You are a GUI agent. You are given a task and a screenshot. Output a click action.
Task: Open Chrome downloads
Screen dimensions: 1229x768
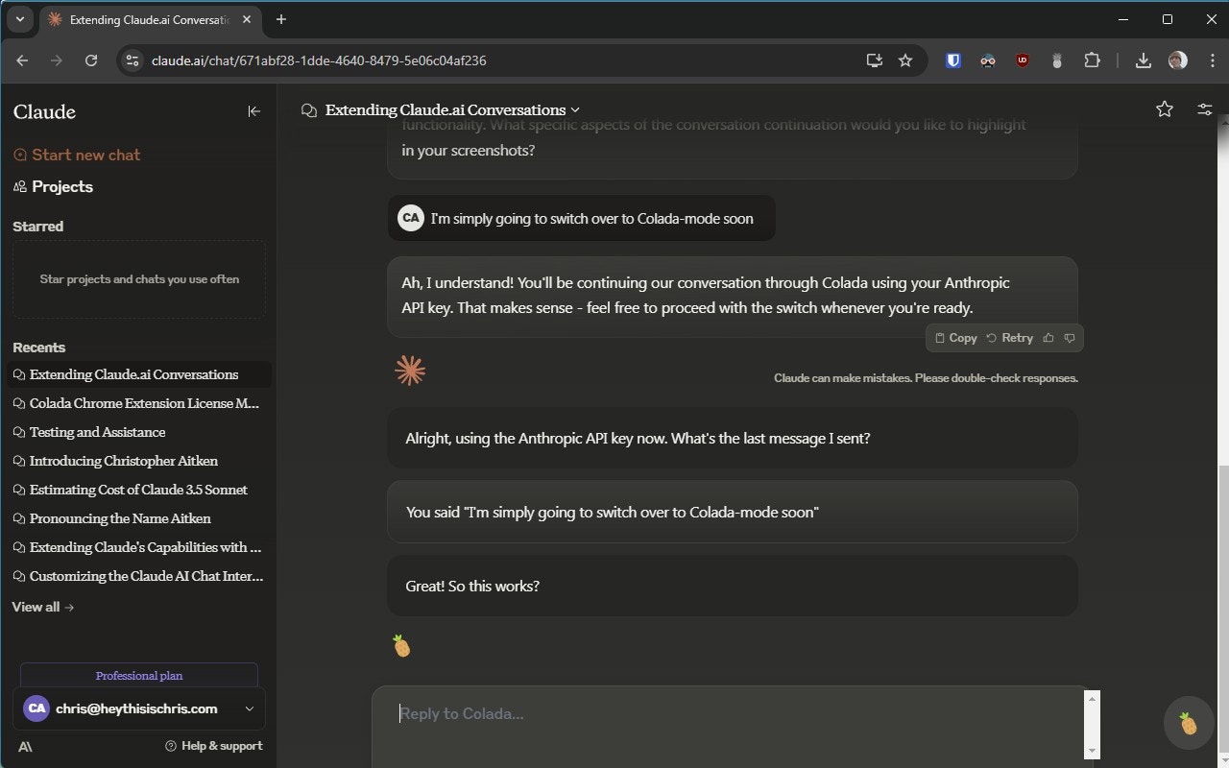[1144, 60]
